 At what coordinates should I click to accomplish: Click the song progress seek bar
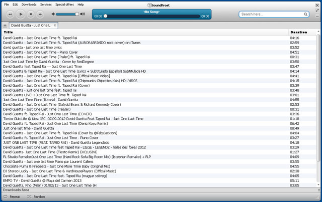[x=152, y=16]
